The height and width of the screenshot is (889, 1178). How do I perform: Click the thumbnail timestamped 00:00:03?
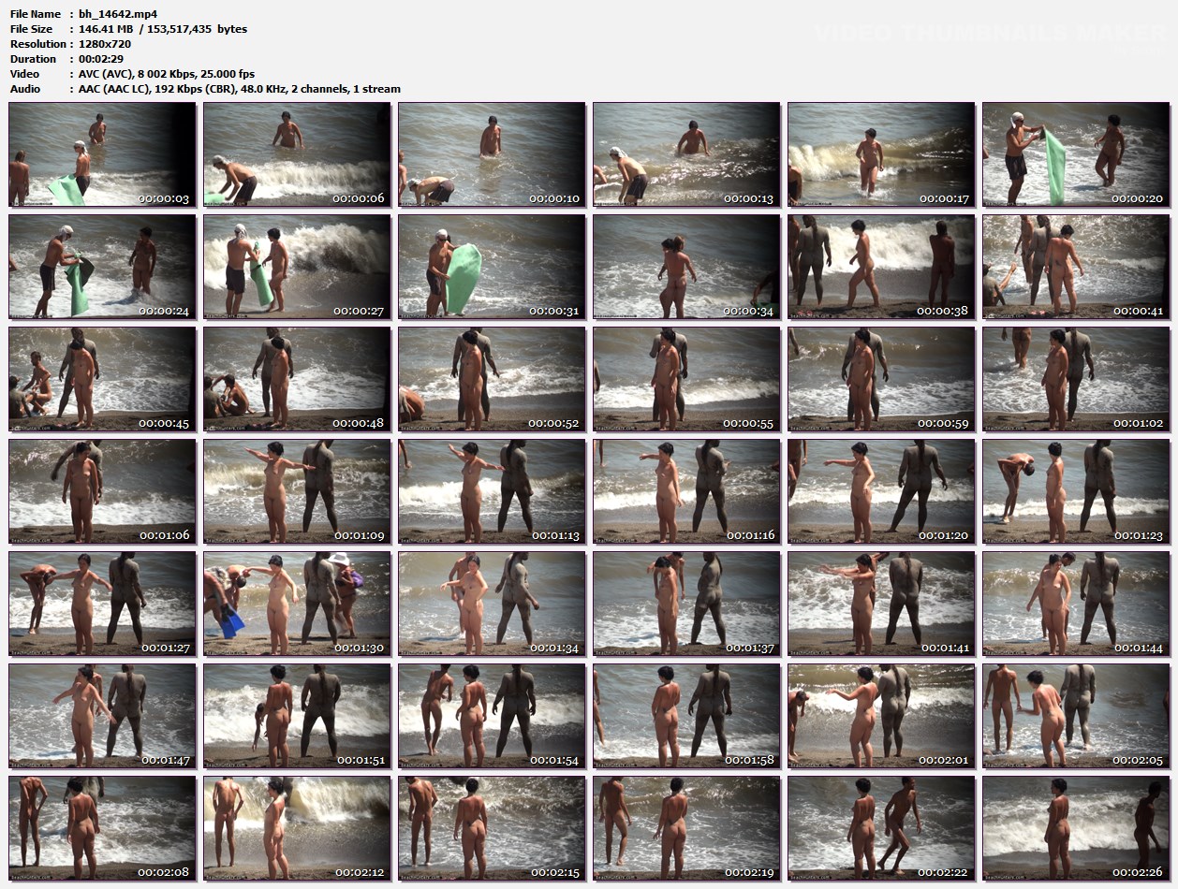tap(102, 154)
